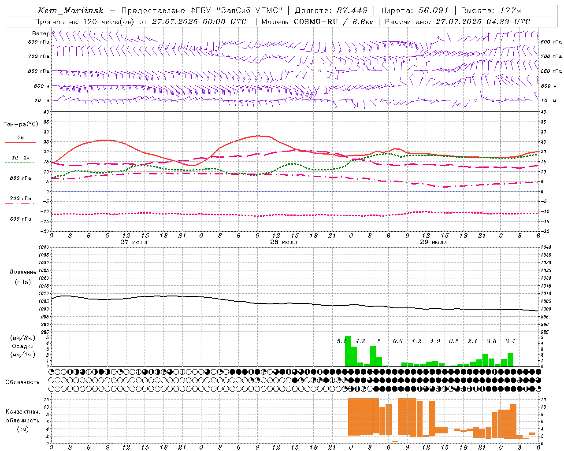The image size is (564, 451).
Task: Click the (мм/1ч.) precipitation unit label
Action: pyautogui.click(x=22, y=355)
